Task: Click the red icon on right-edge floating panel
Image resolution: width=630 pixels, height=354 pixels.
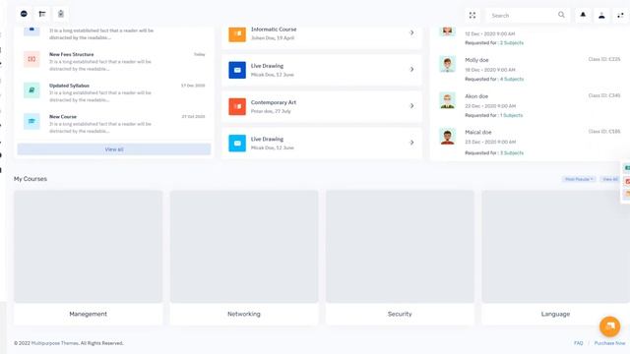Action: pos(627,181)
